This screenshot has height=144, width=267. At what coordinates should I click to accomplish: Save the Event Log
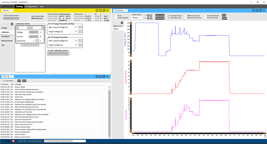tap(19, 81)
